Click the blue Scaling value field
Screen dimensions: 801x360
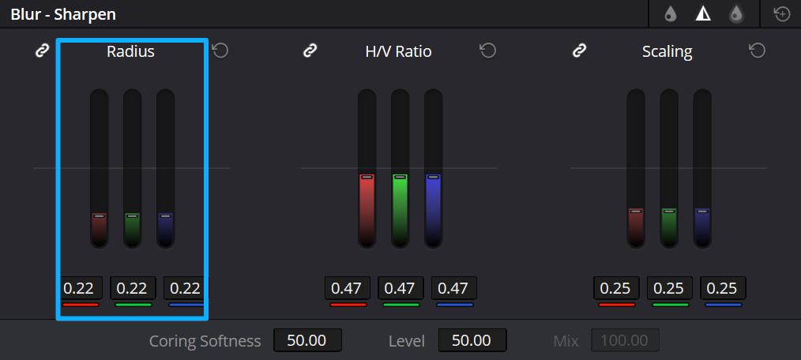pos(723,288)
